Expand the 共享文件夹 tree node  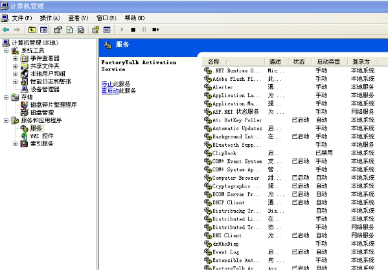pyautogui.click(x=16, y=66)
